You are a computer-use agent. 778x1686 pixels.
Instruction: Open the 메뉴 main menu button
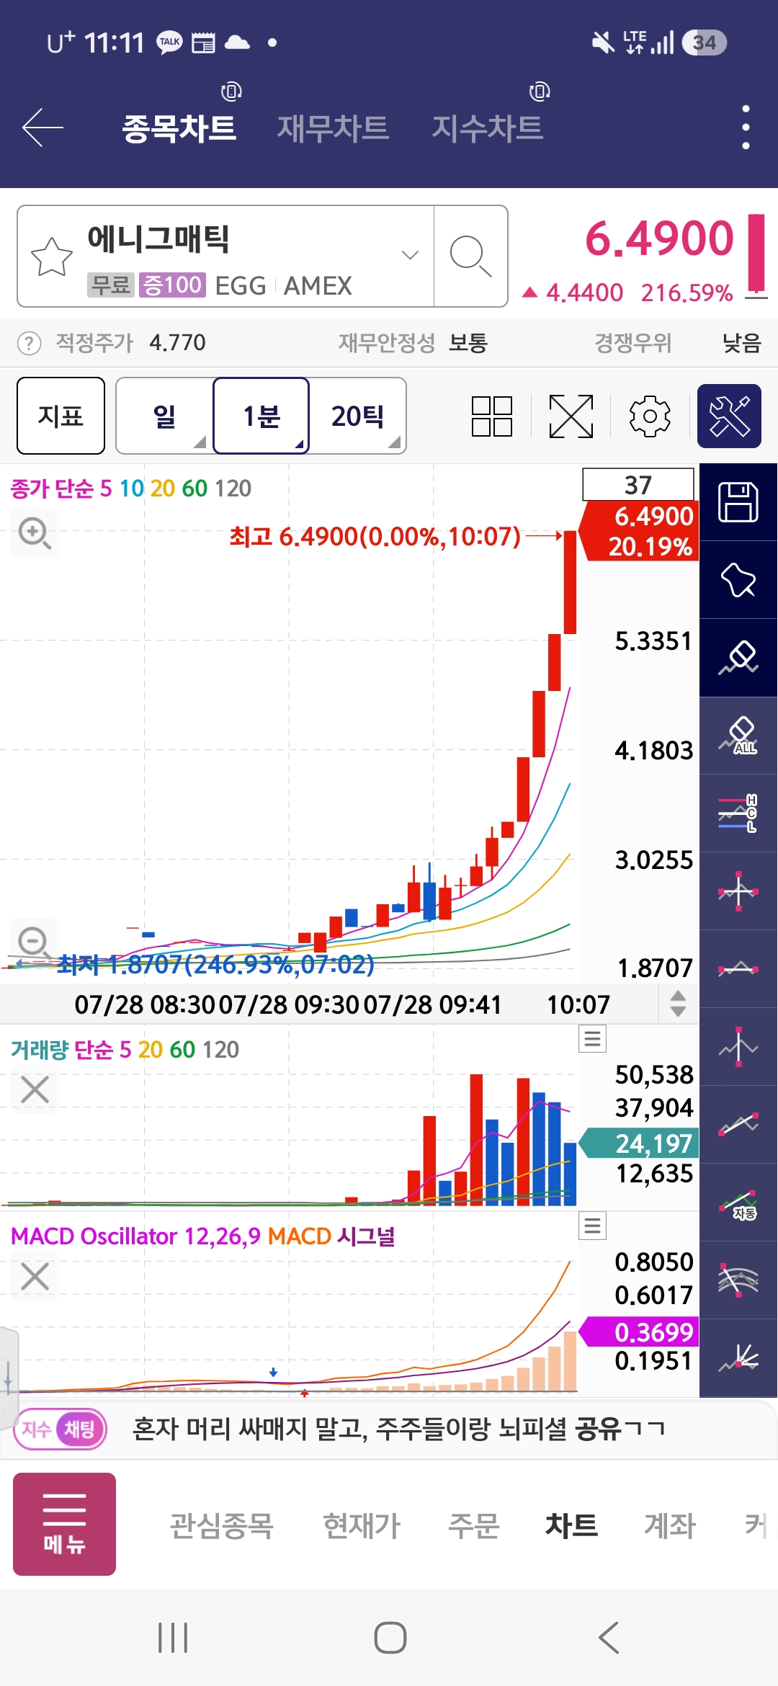pyautogui.click(x=64, y=1524)
